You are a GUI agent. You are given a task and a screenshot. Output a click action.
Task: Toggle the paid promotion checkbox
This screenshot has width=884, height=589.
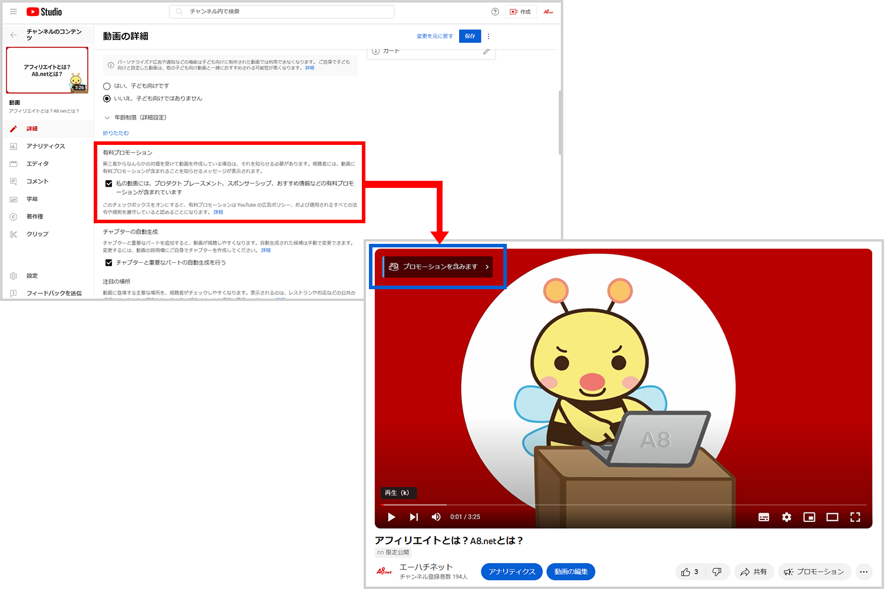coord(109,184)
